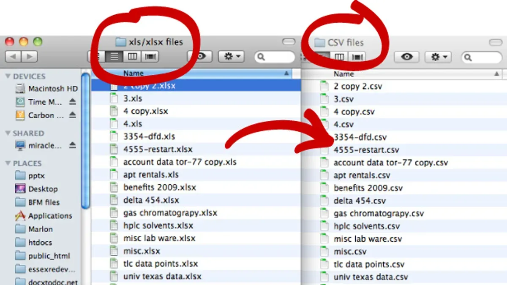Viewport: 507px width, 285px height.
Task: Switch CSV files window to Cover Flow view
Action: (357, 57)
